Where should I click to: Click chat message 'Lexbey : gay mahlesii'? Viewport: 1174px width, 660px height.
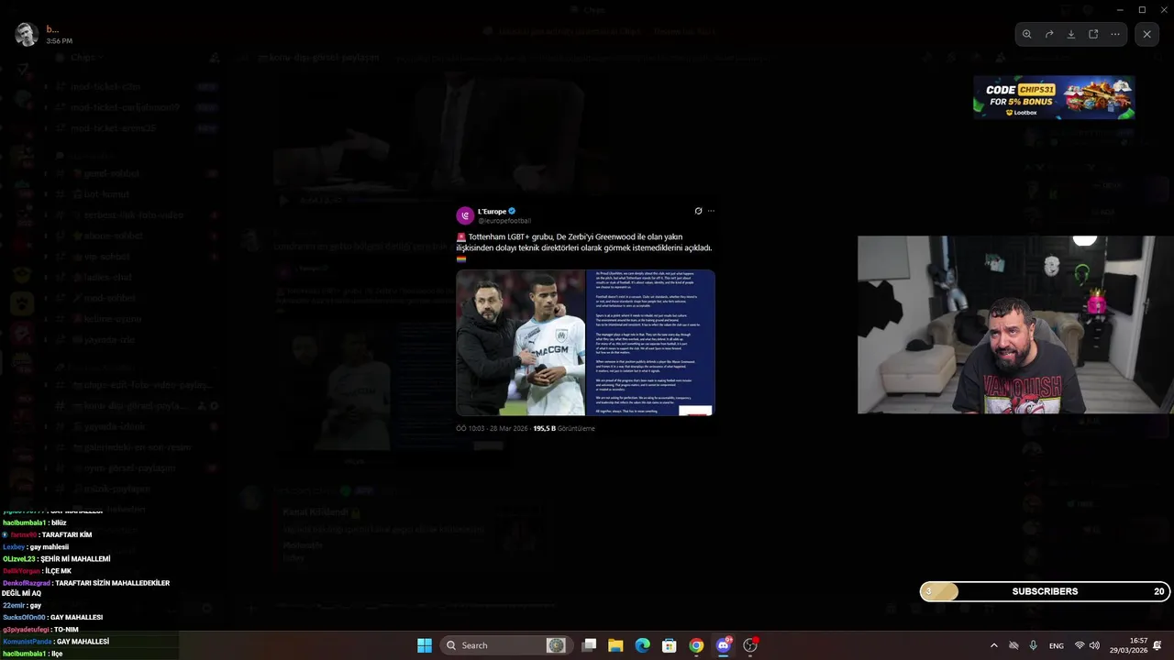[x=36, y=547]
